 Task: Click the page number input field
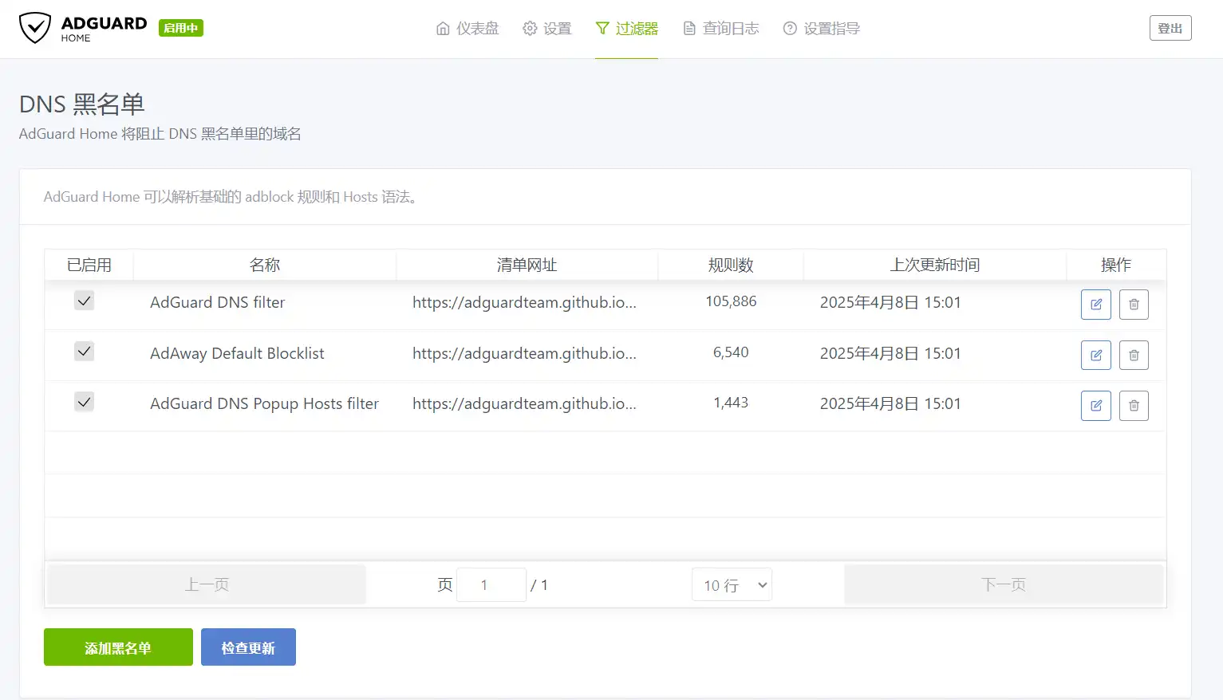coord(491,585)
